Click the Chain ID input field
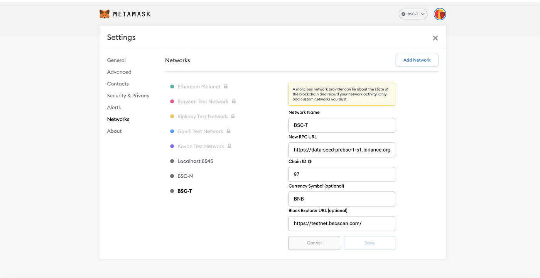Screen dimensions: 540x278 [x=342, y=174]
